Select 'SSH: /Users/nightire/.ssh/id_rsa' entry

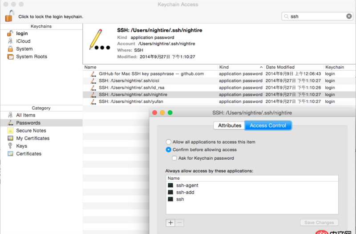point(131,88)
